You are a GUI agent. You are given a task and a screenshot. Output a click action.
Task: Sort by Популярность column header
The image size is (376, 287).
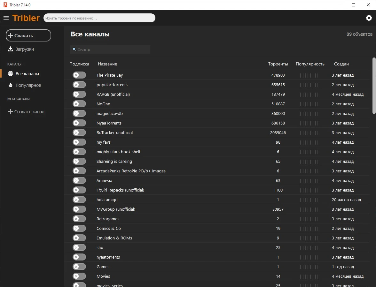pos(310,64)
